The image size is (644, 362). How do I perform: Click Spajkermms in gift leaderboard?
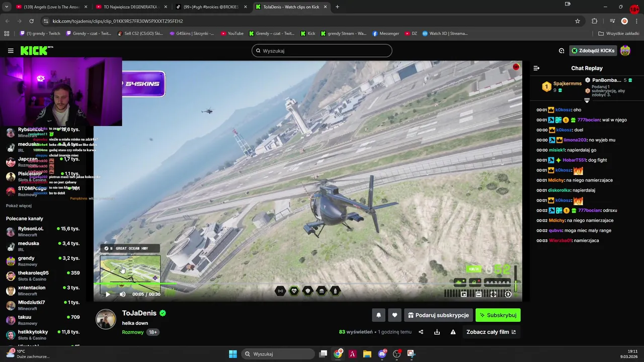[x=567, y=83]
